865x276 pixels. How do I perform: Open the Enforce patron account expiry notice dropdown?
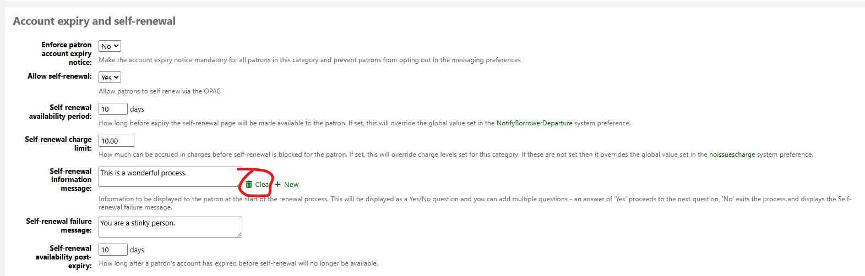point(110,46)
